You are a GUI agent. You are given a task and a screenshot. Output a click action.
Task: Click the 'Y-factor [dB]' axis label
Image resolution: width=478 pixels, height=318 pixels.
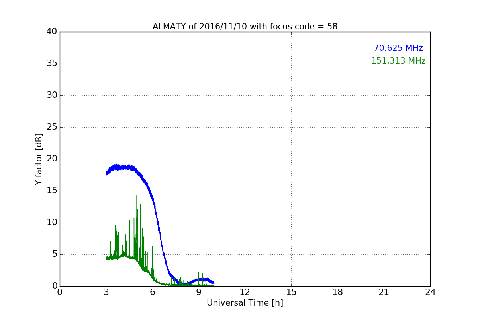(x=39, y=159)
